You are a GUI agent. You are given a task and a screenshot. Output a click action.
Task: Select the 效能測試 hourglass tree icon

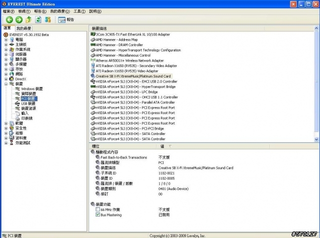[x=11, y=143]
